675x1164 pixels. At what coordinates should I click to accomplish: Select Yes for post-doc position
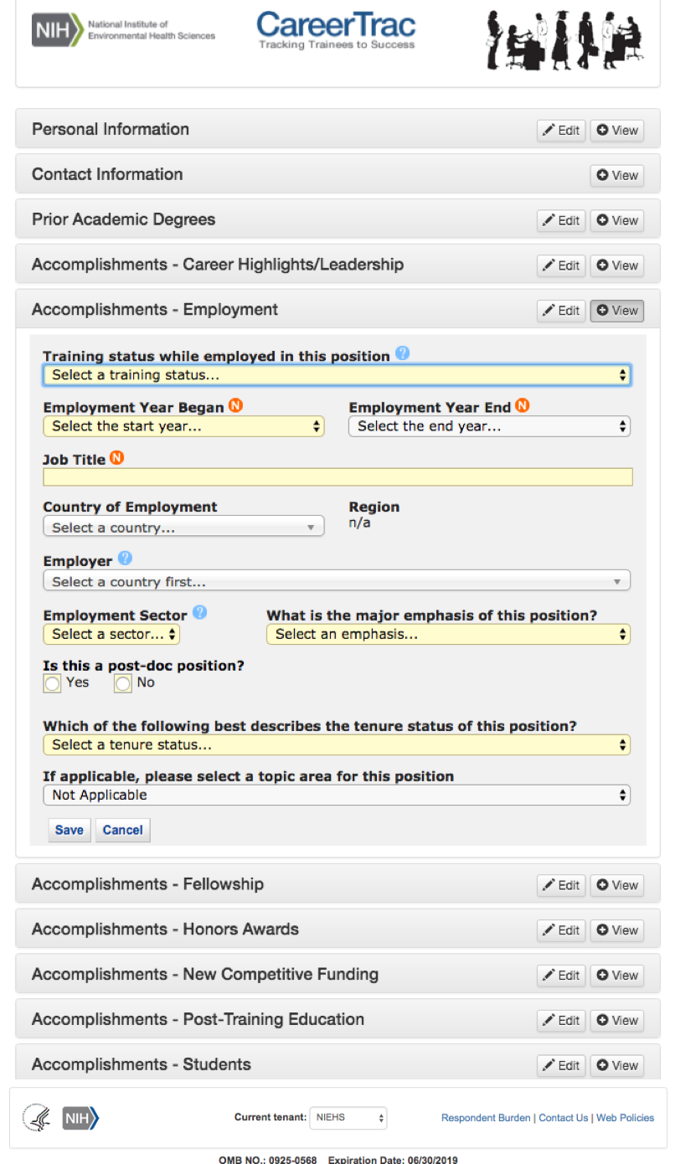(53, 684)
